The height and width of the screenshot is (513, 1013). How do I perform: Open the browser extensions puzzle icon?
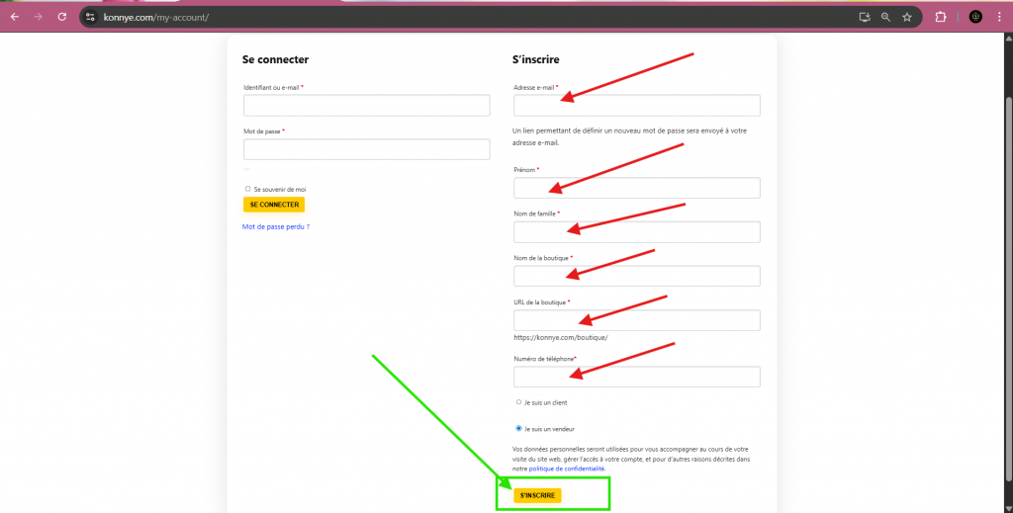(941, 17)
